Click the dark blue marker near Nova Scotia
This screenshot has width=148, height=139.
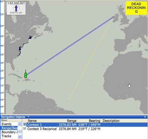pyautogui.click(x=31, y=37)
